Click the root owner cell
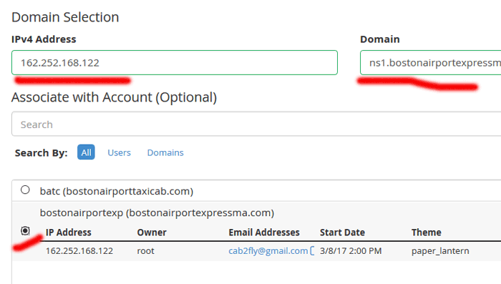 coord(146,251)
